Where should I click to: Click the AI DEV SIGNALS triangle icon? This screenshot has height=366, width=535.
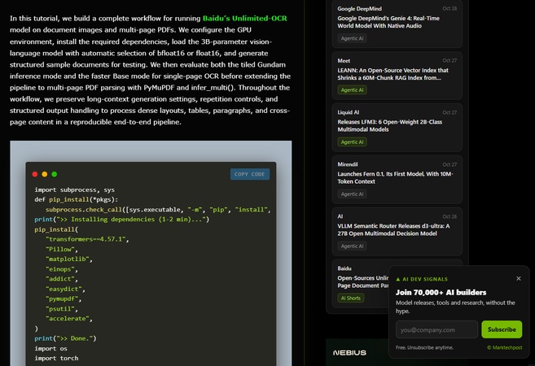pyautogui.click(x=398, y=279)
